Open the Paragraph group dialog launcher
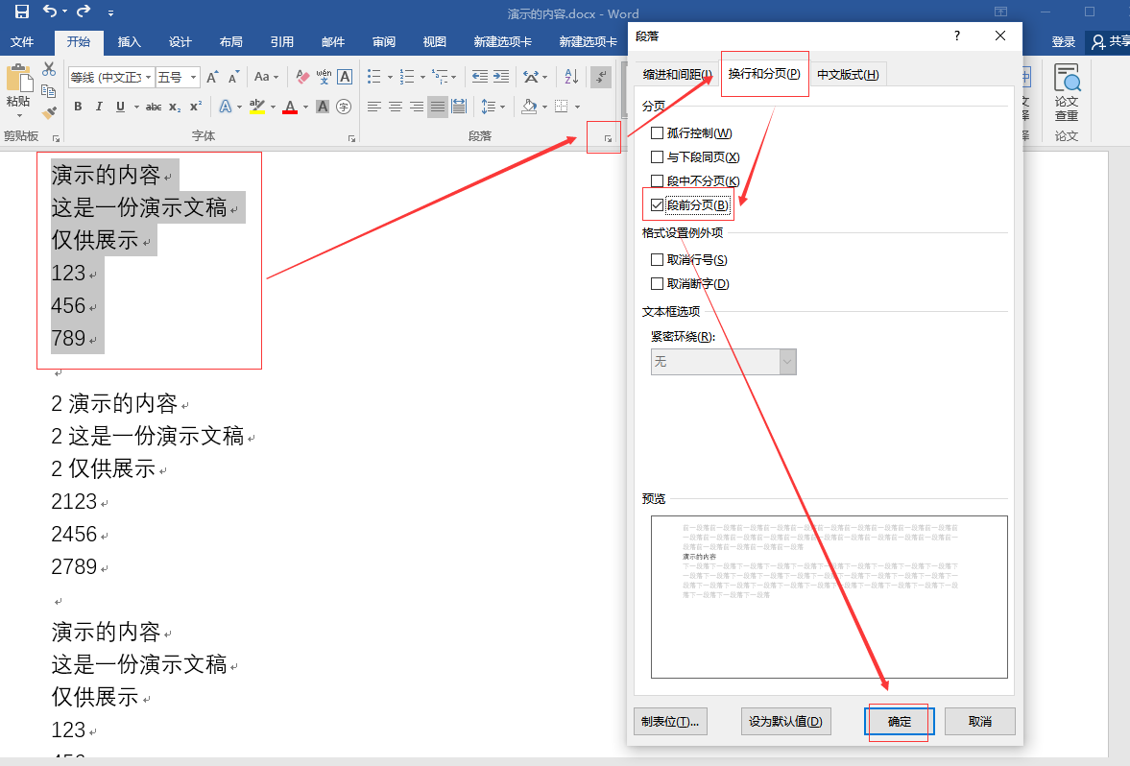 609,138
